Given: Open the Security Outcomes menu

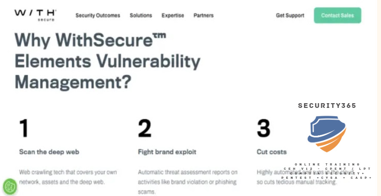Looking at the screenshot, I should pos(98,15).
